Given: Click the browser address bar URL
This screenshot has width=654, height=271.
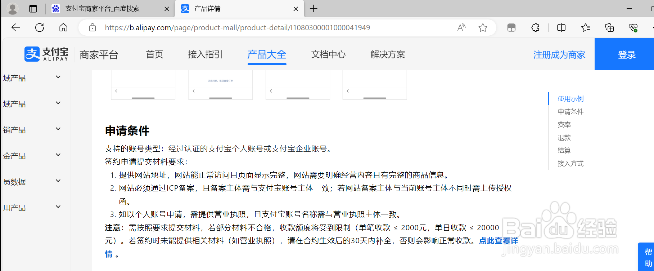Looking at the screenshot, I should click(x=238, y=28).
